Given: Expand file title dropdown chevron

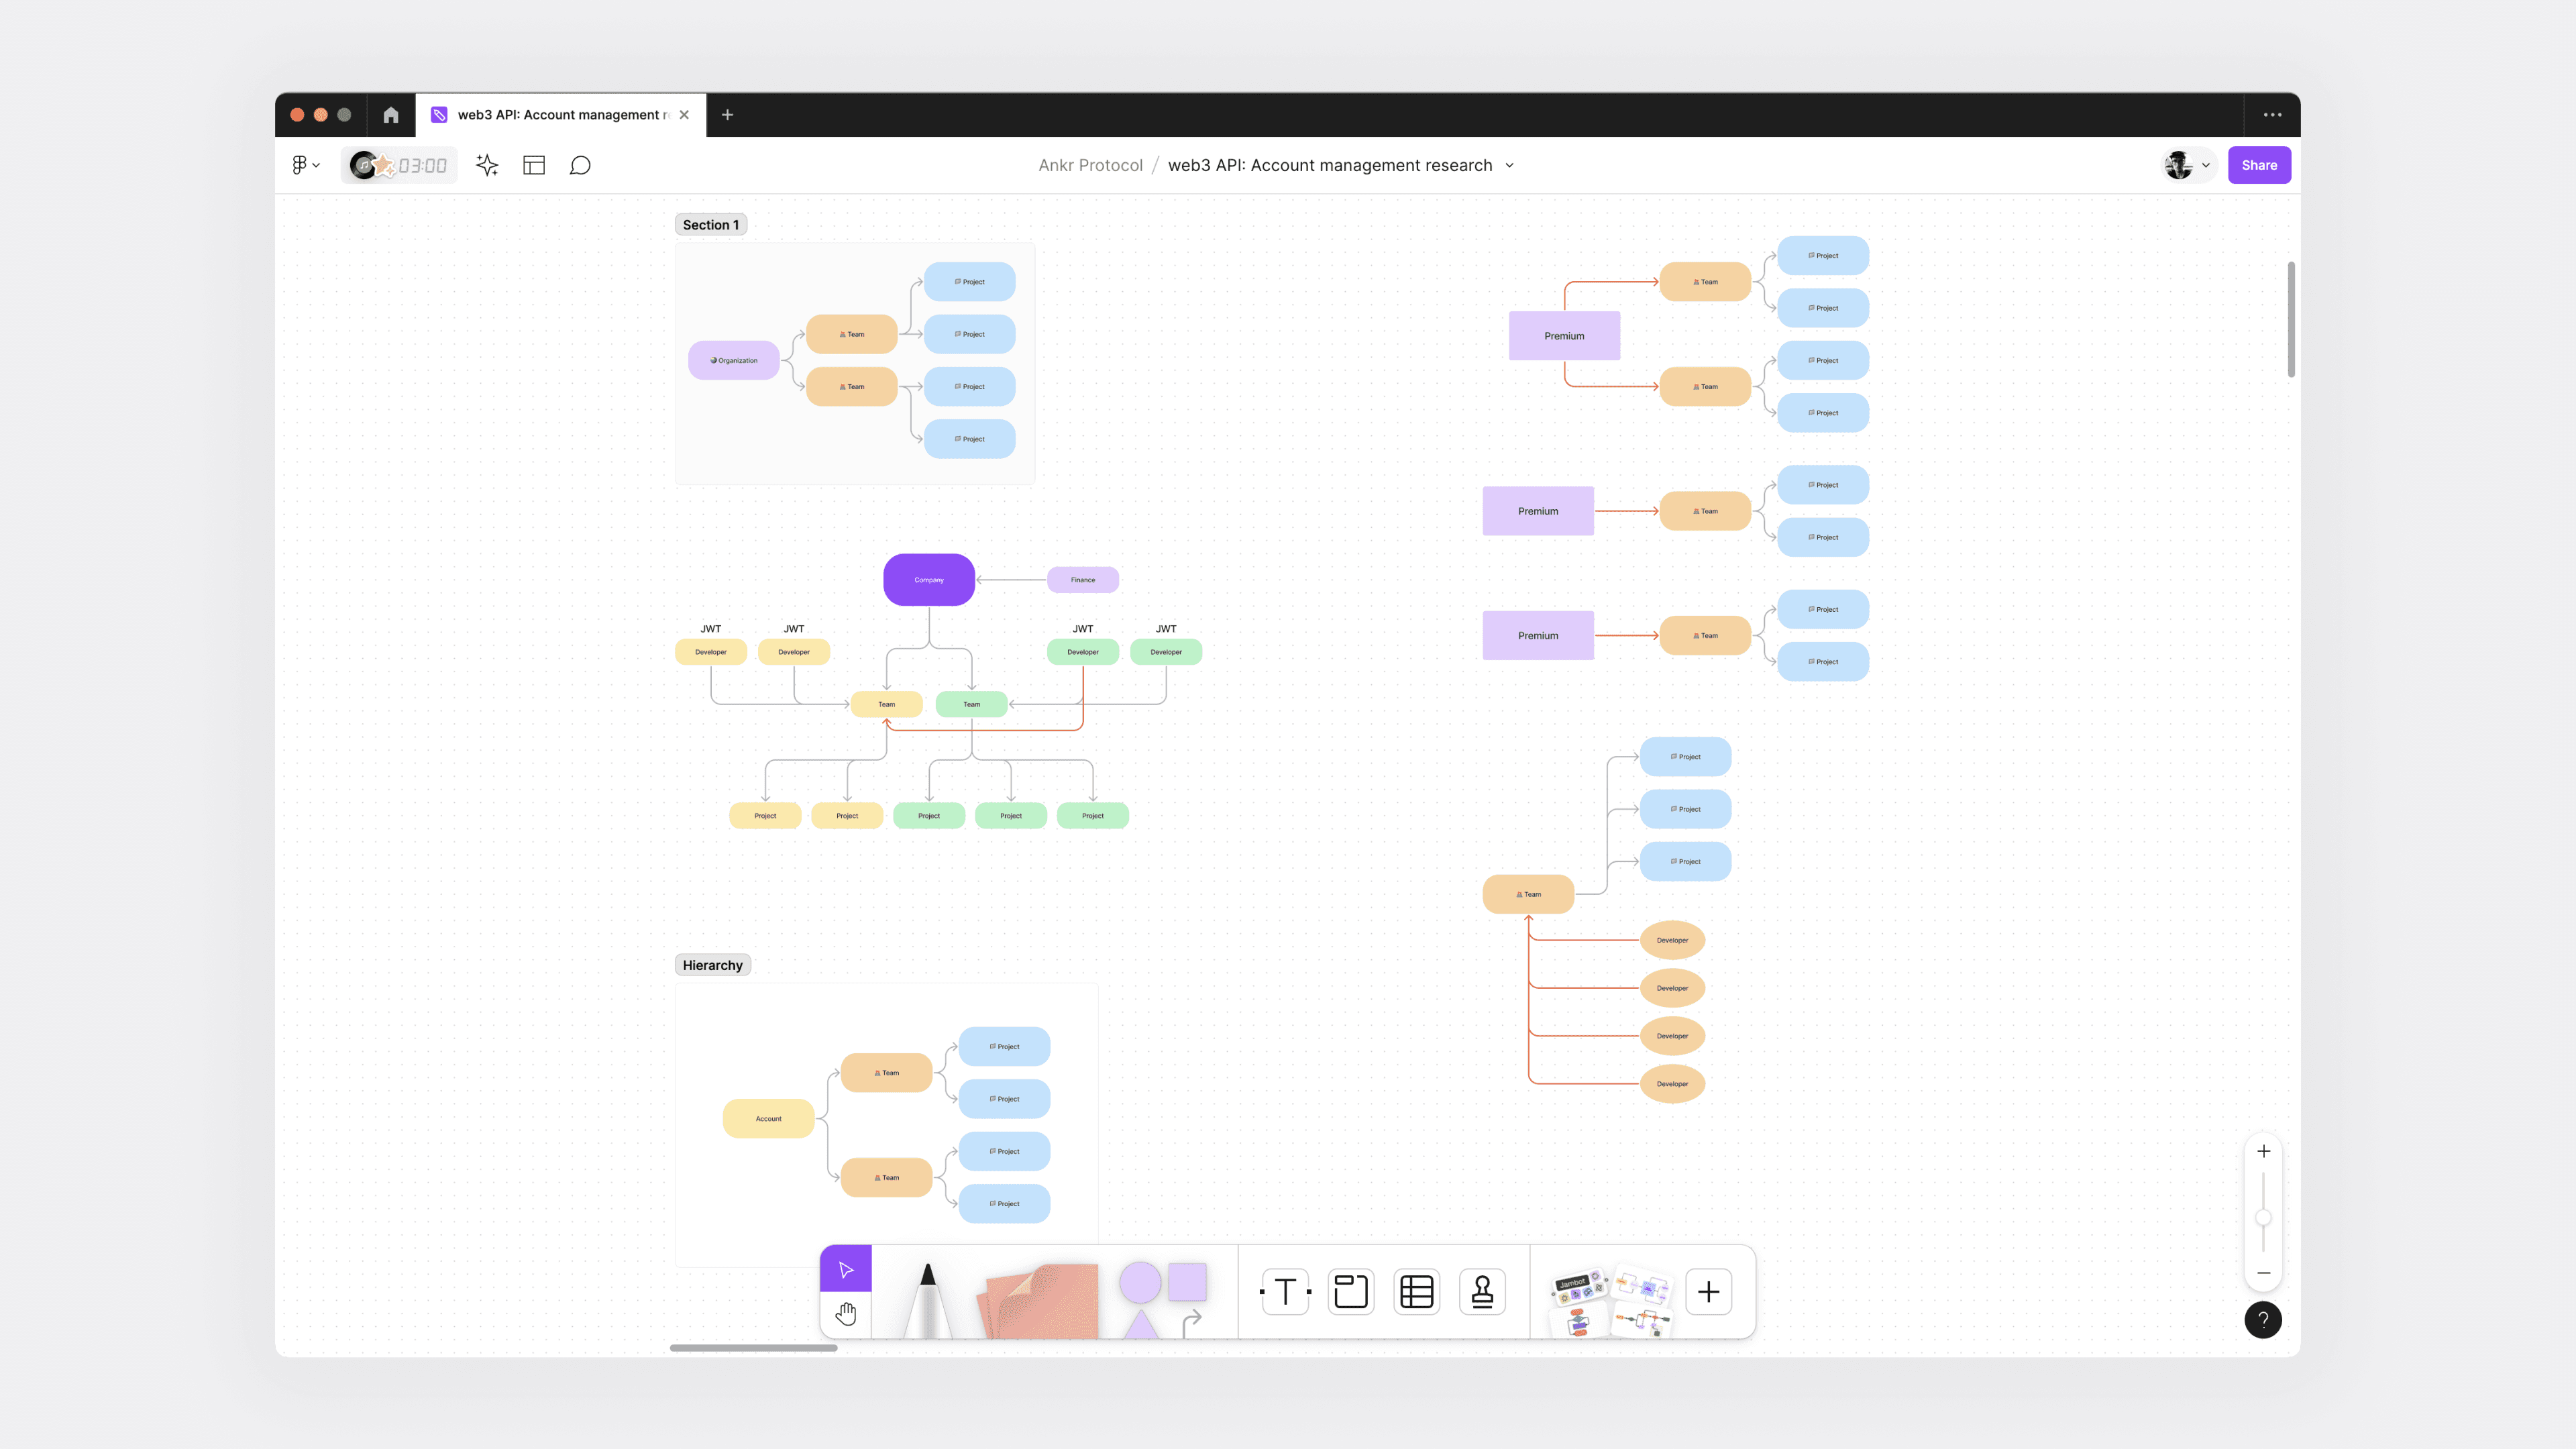Looking at the screenshot, I should tap(1509, 165).
